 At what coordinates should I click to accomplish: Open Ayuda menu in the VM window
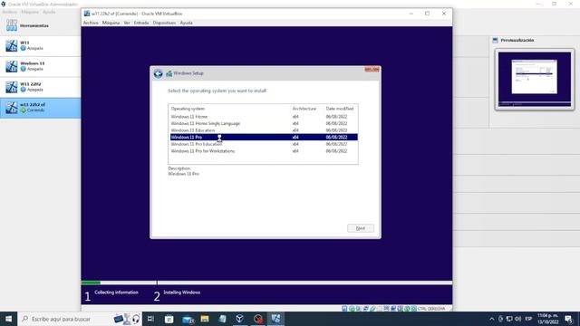tap(186, 23)
